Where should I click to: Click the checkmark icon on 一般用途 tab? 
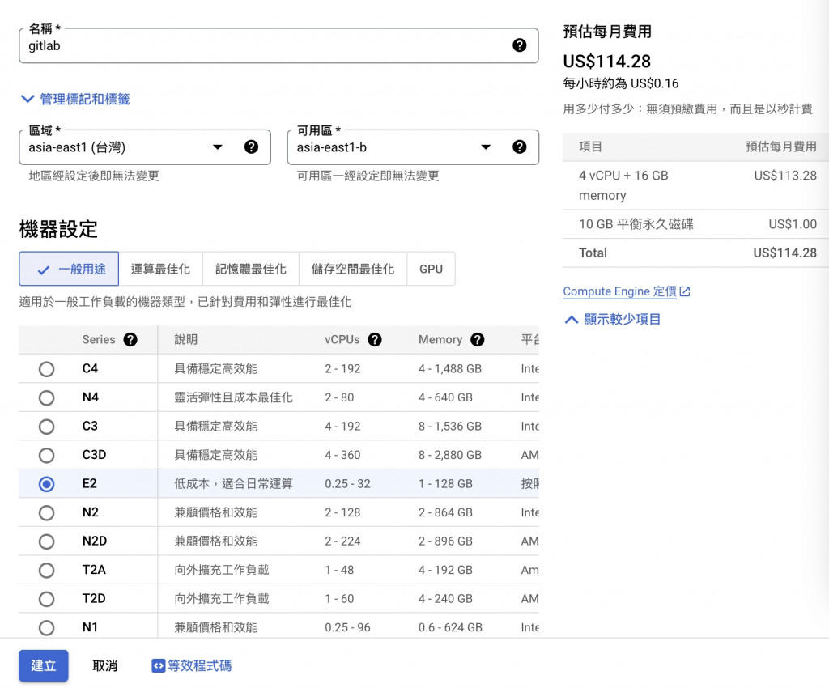(x=44, y=270)
